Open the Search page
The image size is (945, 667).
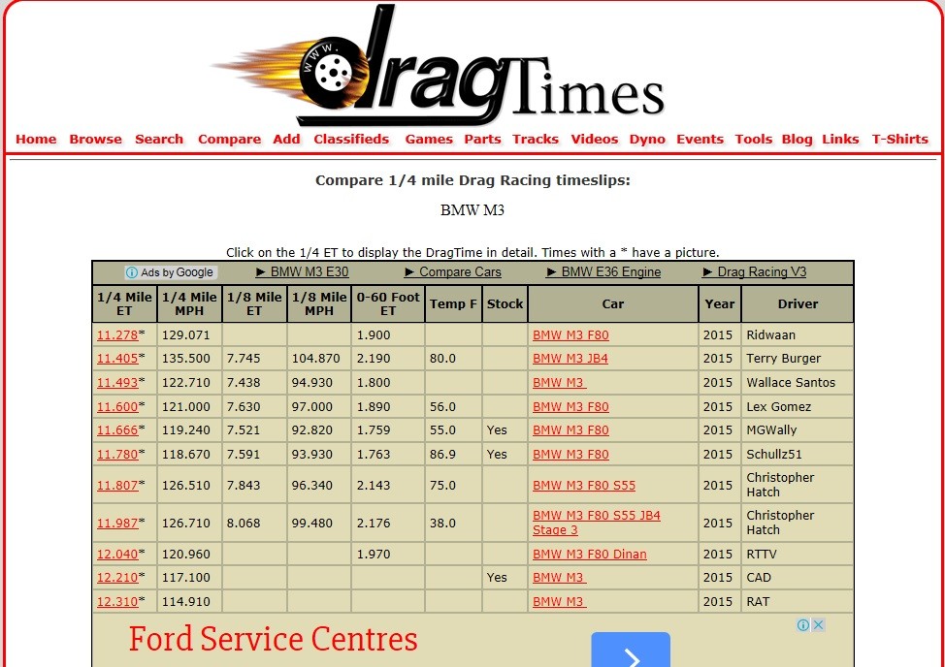pyautogui.click(x=158, y=139)
